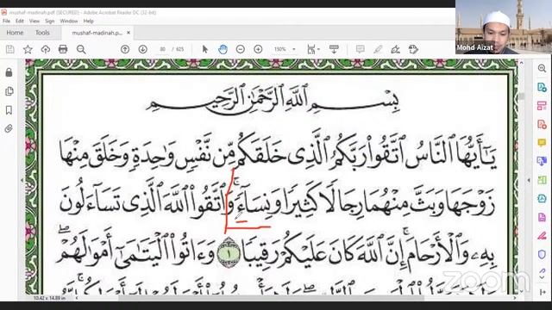552x310 pixels.
Task: Upload the file using the cloud upload icon
Action: [x=46, y=49]
